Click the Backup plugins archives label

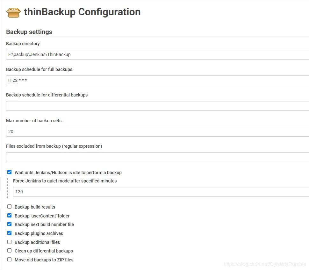[x=39, y=233]
